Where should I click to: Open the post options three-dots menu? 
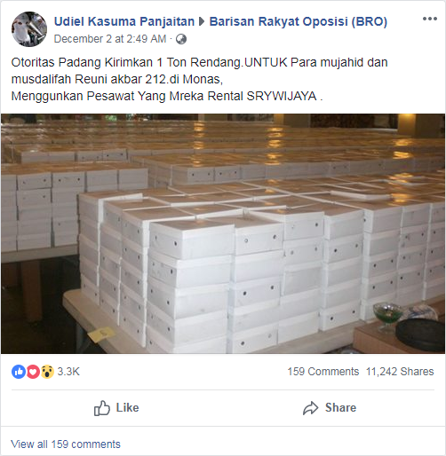pyautogui.click(x=430, y=19)
